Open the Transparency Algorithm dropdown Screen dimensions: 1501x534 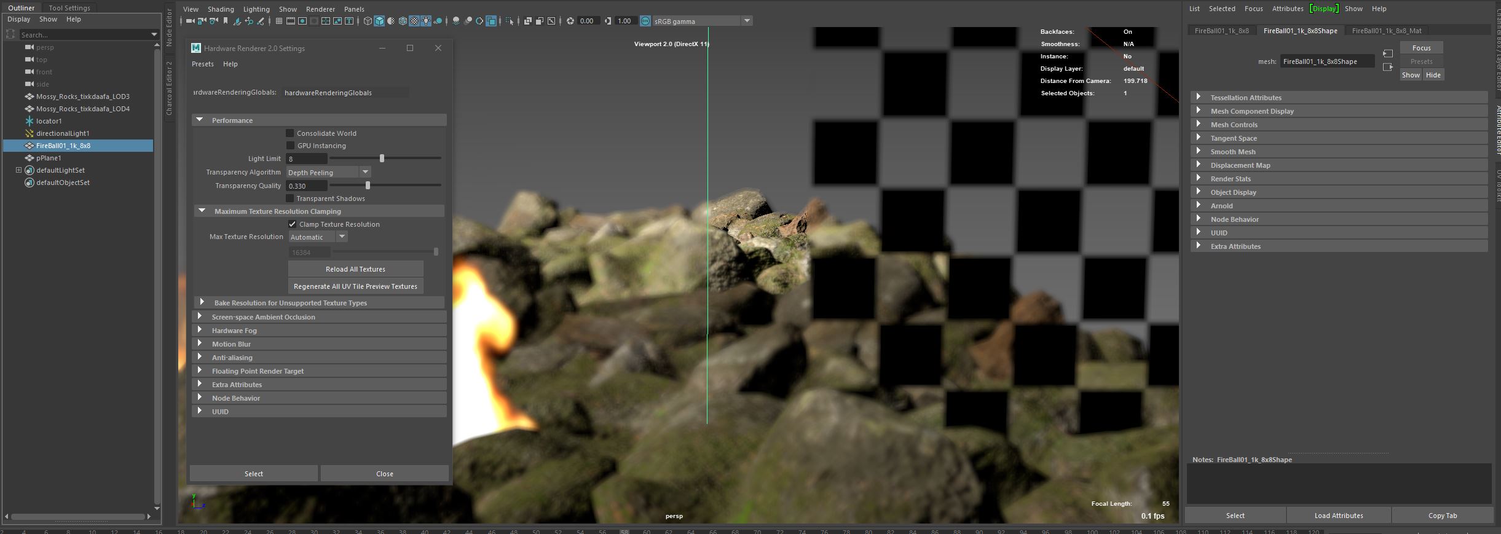pos(328,173)
